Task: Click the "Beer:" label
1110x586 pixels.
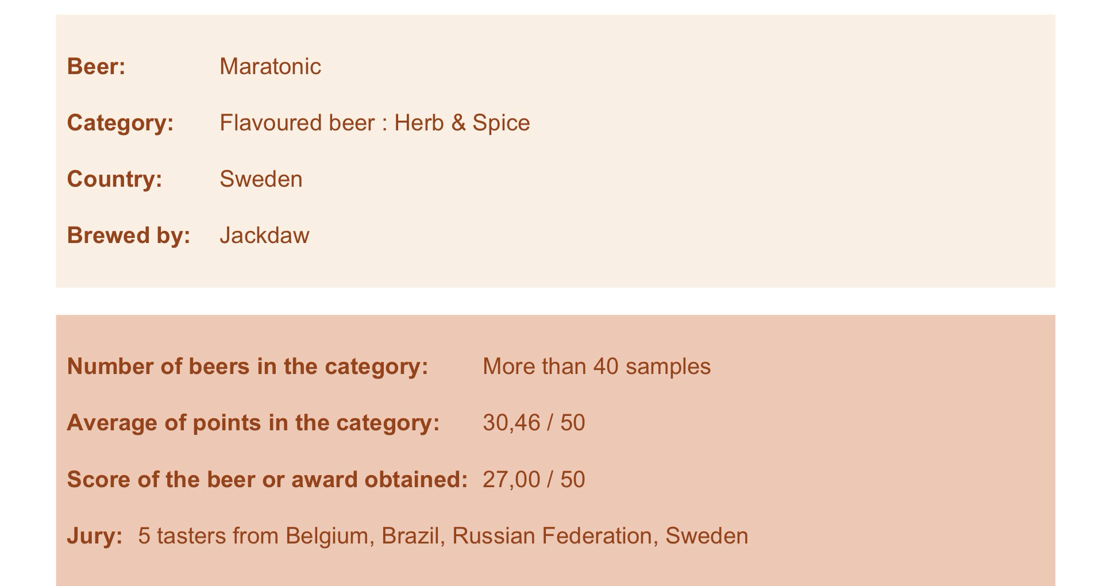Action: 96,67
